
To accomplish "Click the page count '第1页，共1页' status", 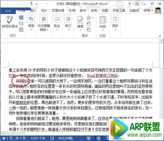I will pyautogui.click(x=14, y=138).
